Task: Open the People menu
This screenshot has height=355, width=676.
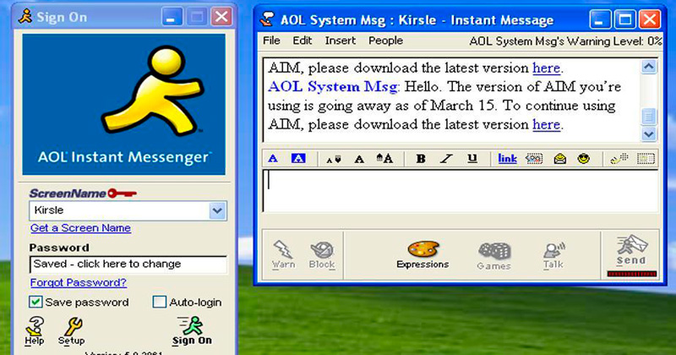Action: coord(385,41)
